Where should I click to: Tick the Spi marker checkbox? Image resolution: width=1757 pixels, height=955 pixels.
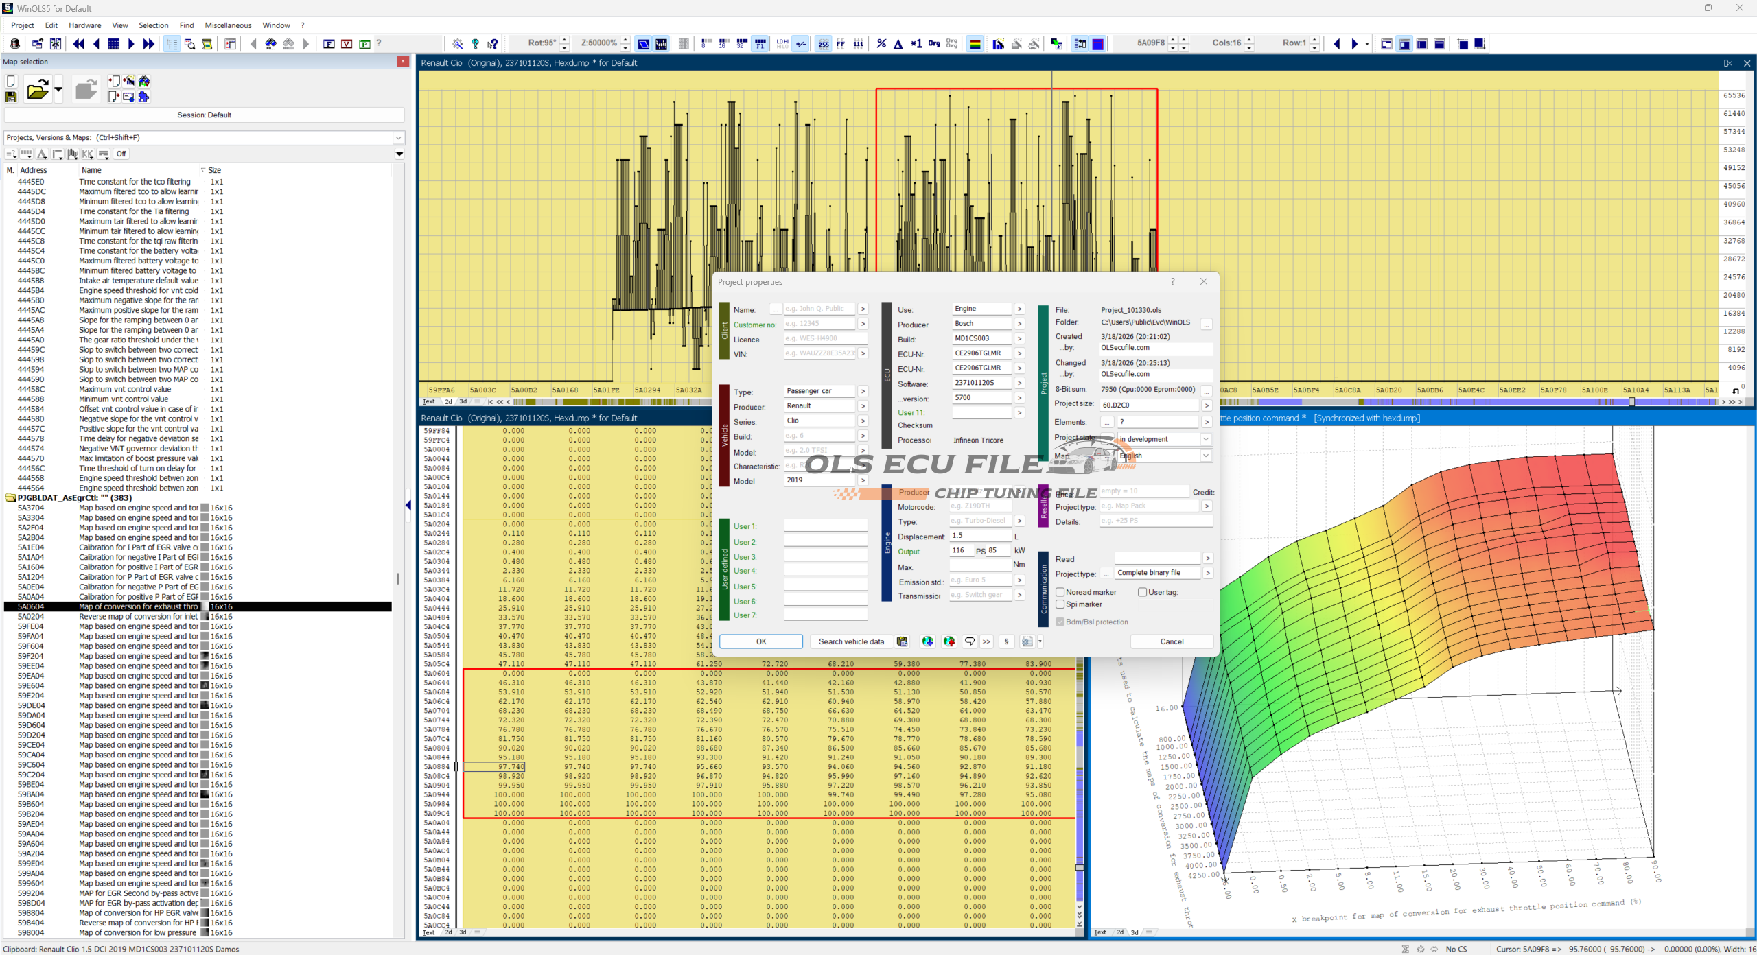(1060, 604)
